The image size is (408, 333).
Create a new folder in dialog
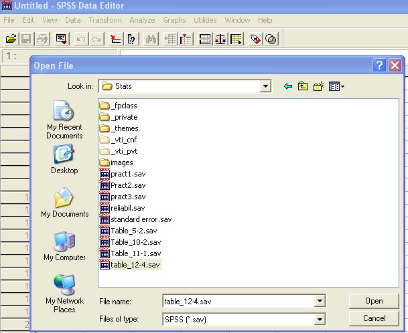click(x=319, y=86)
